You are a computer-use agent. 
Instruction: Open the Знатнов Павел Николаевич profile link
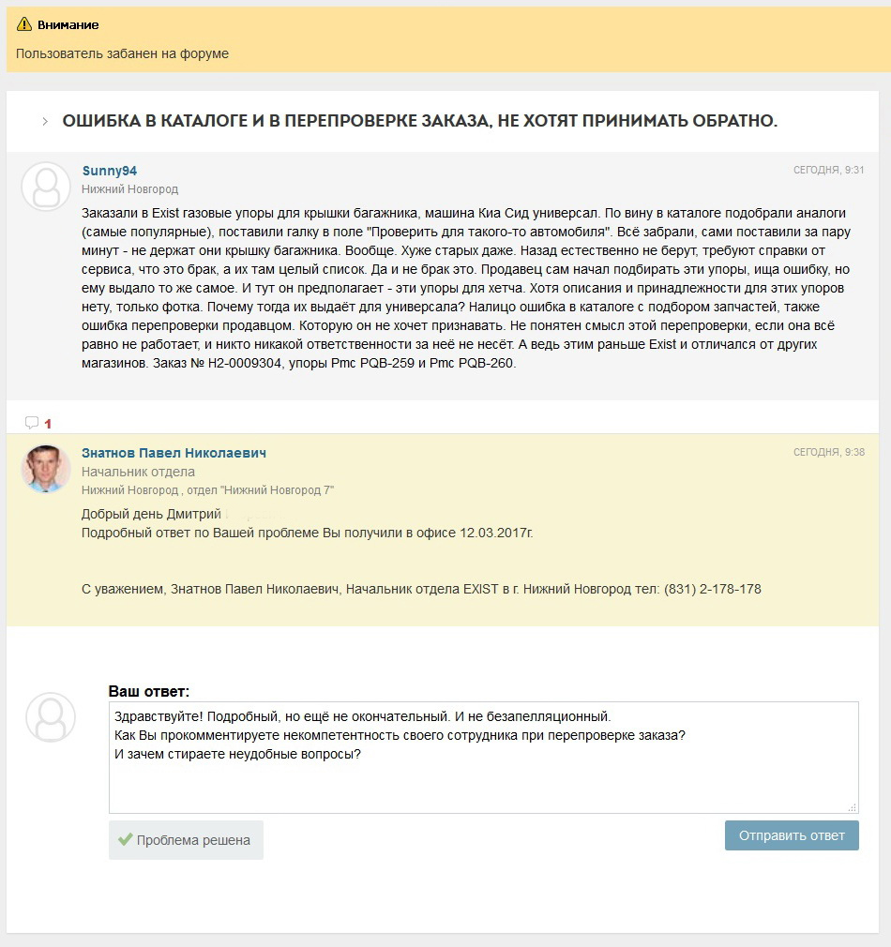click(x=174, y=453)
